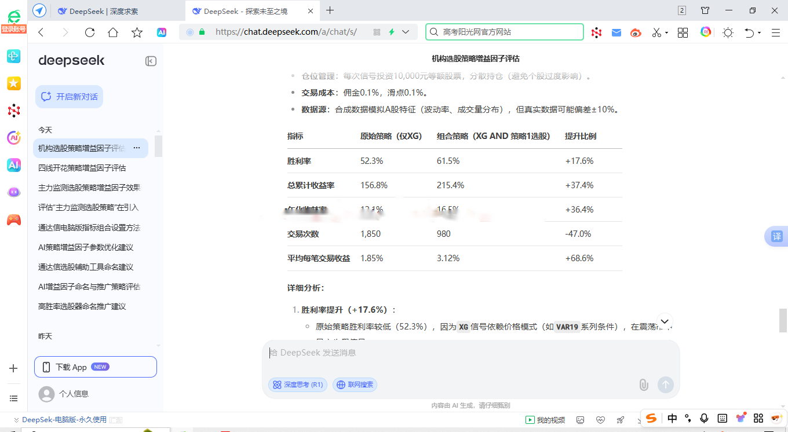Click the browser forward arrow

pyautogui.click(x=65, y=32)
